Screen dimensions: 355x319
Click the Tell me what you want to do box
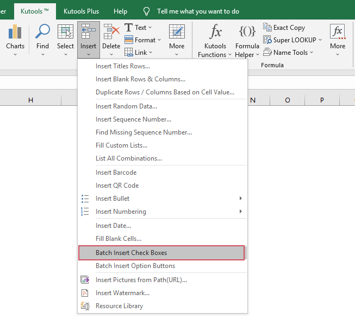point(198,11)
